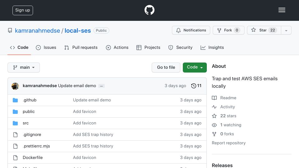
Task: Open the kamranahmedse owner profile link
Action: pos(37,30)
